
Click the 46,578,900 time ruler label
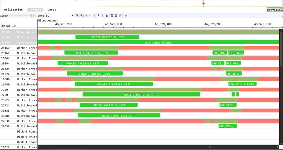(64, 24)
